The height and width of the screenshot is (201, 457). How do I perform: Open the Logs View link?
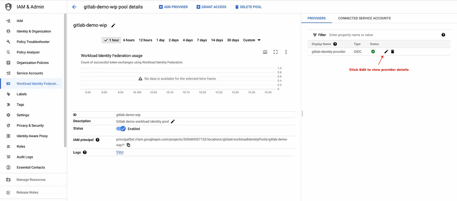[x=120, y=152]
